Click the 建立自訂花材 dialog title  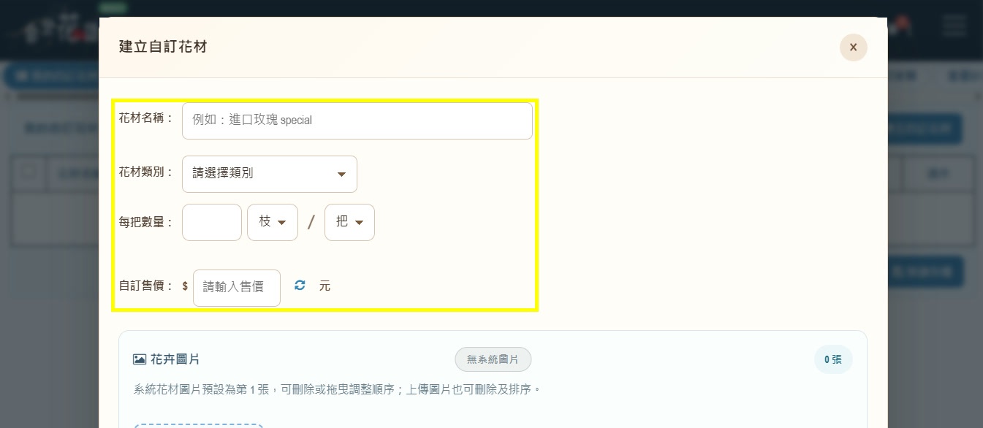[163, 47]
